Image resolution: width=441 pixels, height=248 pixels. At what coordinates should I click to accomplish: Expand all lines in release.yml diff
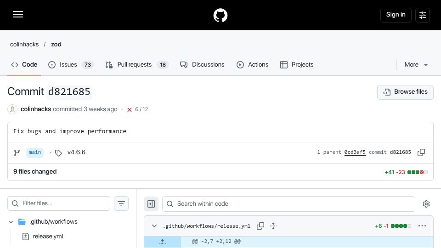273,226
